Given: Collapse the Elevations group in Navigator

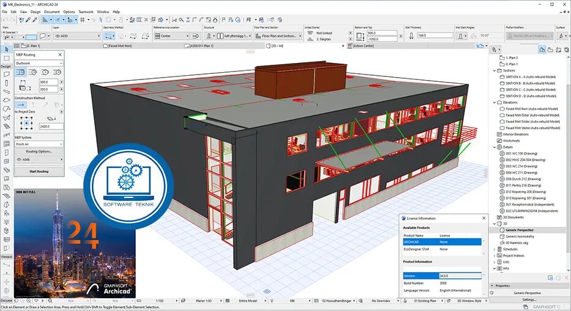Looking at the screenshot, I should (x=494, y=103).
